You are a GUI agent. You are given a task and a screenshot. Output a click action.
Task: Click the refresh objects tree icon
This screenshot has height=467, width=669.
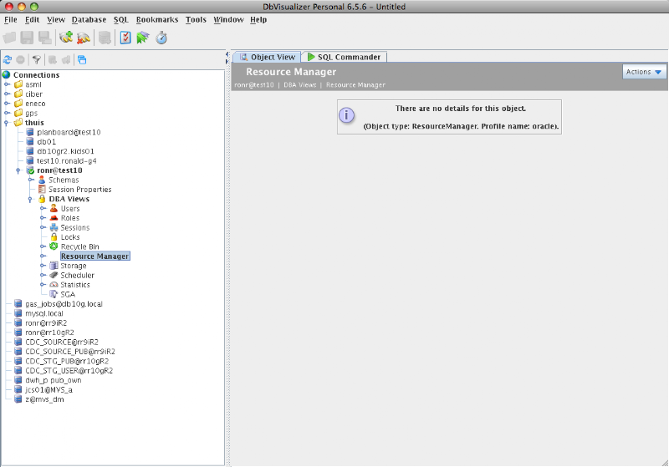pos(8,60)
